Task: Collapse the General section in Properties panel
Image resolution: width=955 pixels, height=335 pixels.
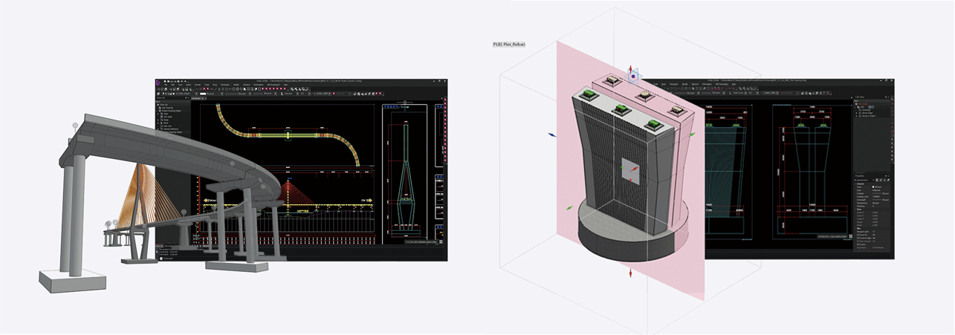Action: (x=856, y=185)
